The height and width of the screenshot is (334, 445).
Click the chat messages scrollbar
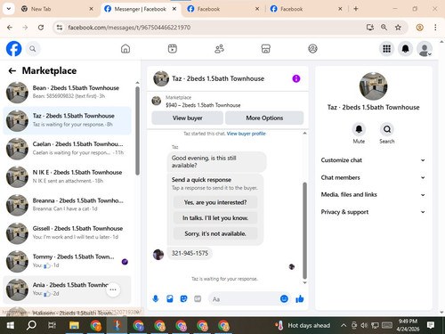[x=304, y=230]
